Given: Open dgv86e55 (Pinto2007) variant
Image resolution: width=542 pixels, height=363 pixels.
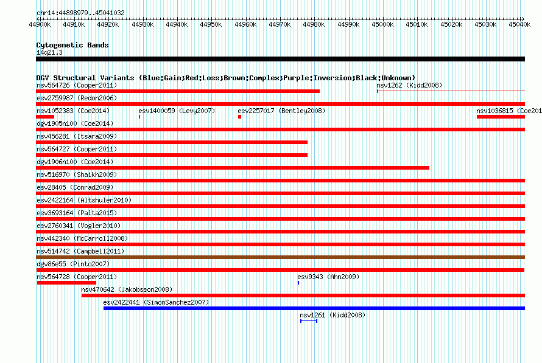Looking at the screenshot, I should coord(73,264).
